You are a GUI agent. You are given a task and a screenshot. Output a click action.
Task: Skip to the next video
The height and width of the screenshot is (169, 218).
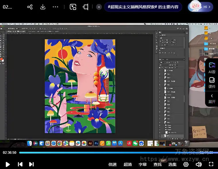[x=31, y=164]
